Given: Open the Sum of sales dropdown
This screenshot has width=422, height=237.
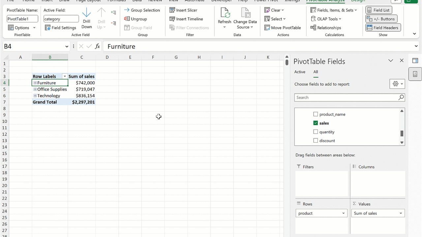Looking at the screenshot, I should [401, 213].
